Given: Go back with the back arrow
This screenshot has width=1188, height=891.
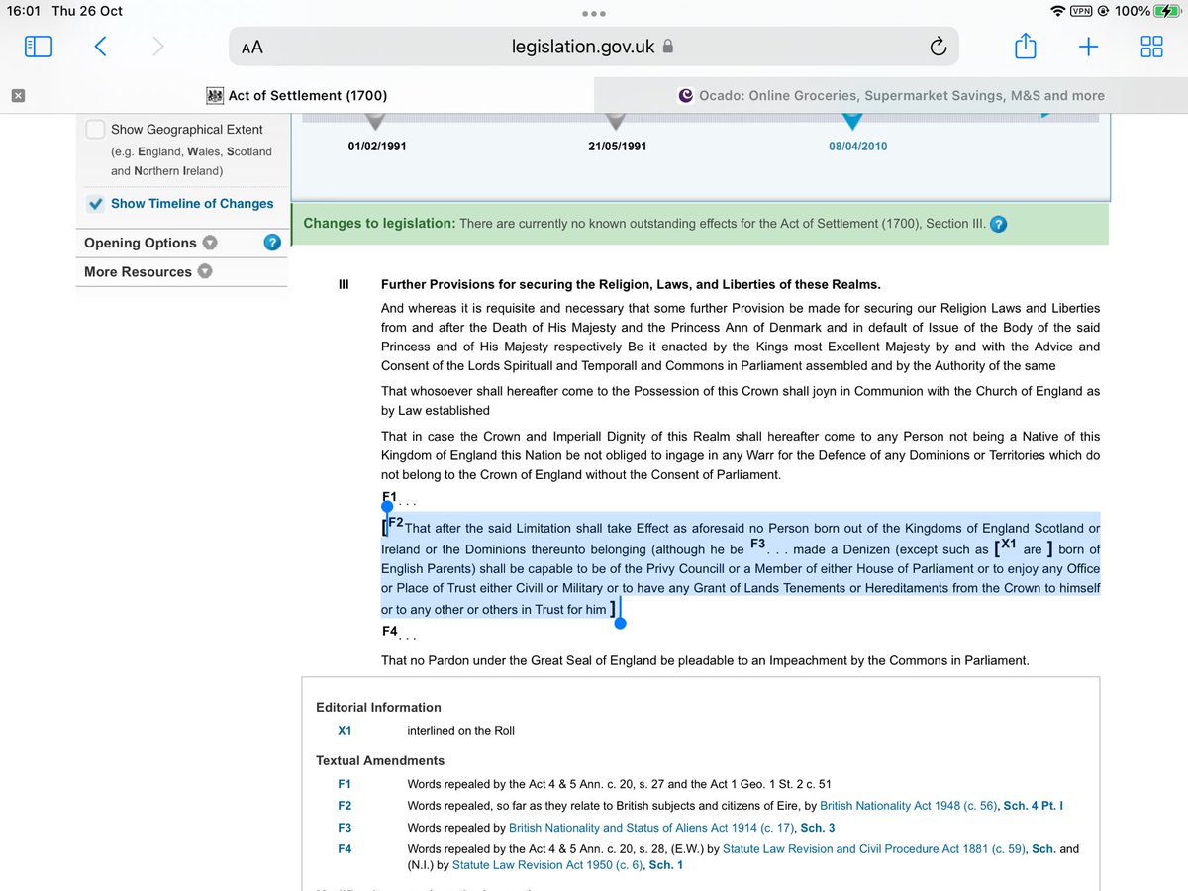Looking at the screenshot, I should [x=100, y=46].
